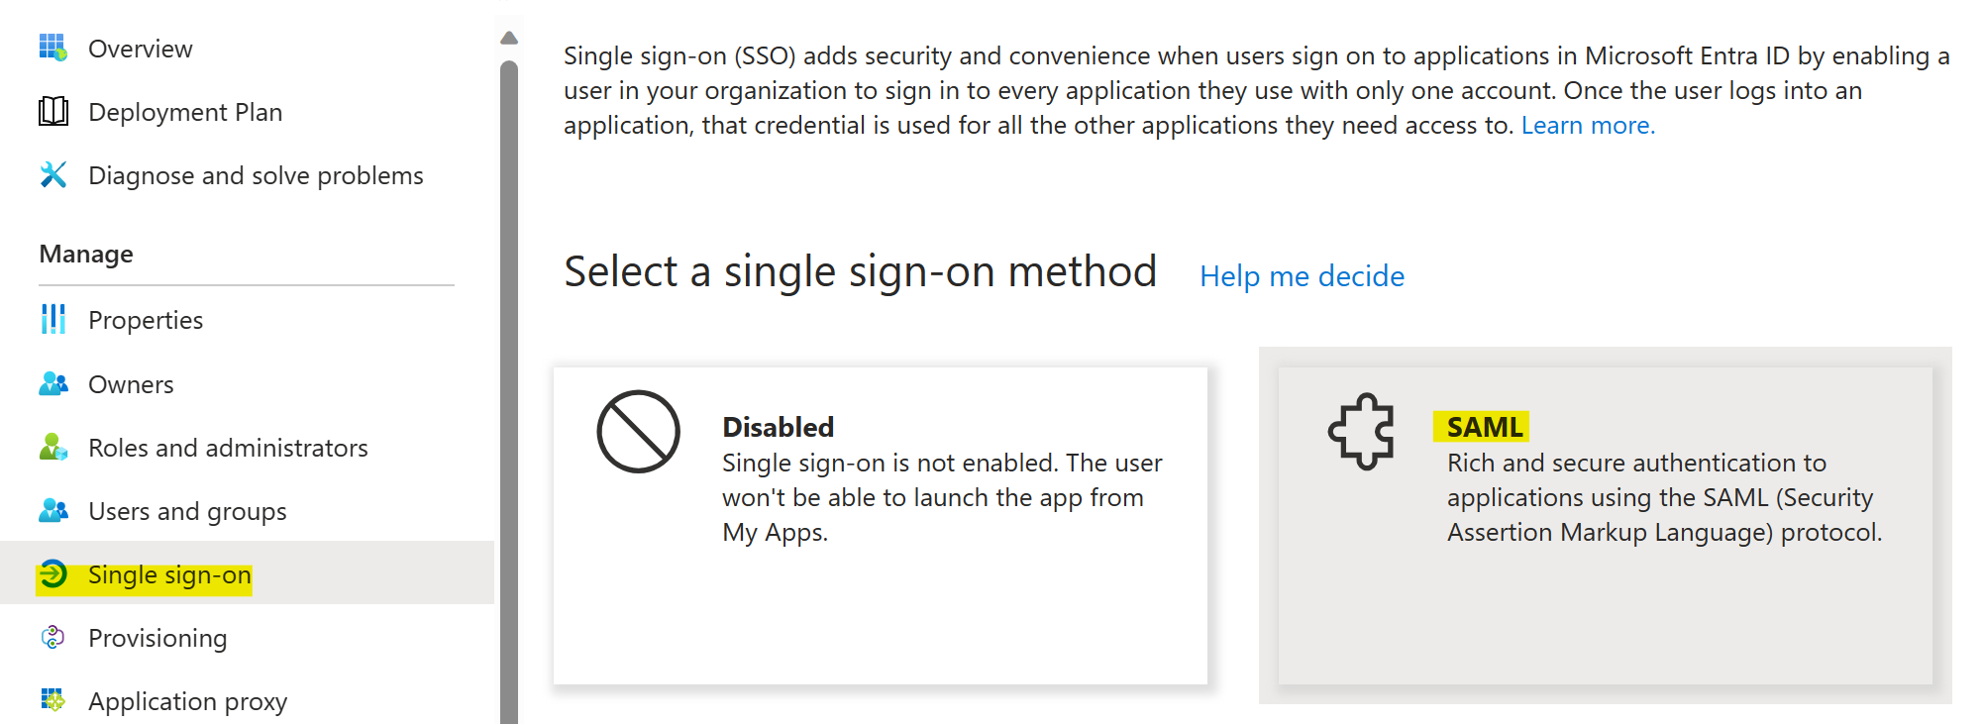
Task: Click the sidebar vertical scrollbar thumb
Action: (x=509, y=392)
